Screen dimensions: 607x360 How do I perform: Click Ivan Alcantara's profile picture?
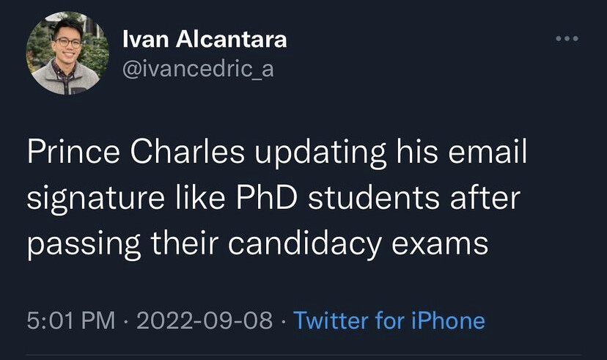coord(57,57)
